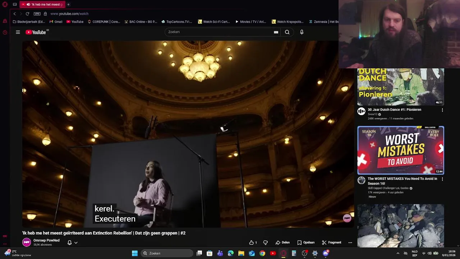Open options for WORST MISTAKES video
The height and width of the screenshot is (259, 460).
click(x=442, y=179)
